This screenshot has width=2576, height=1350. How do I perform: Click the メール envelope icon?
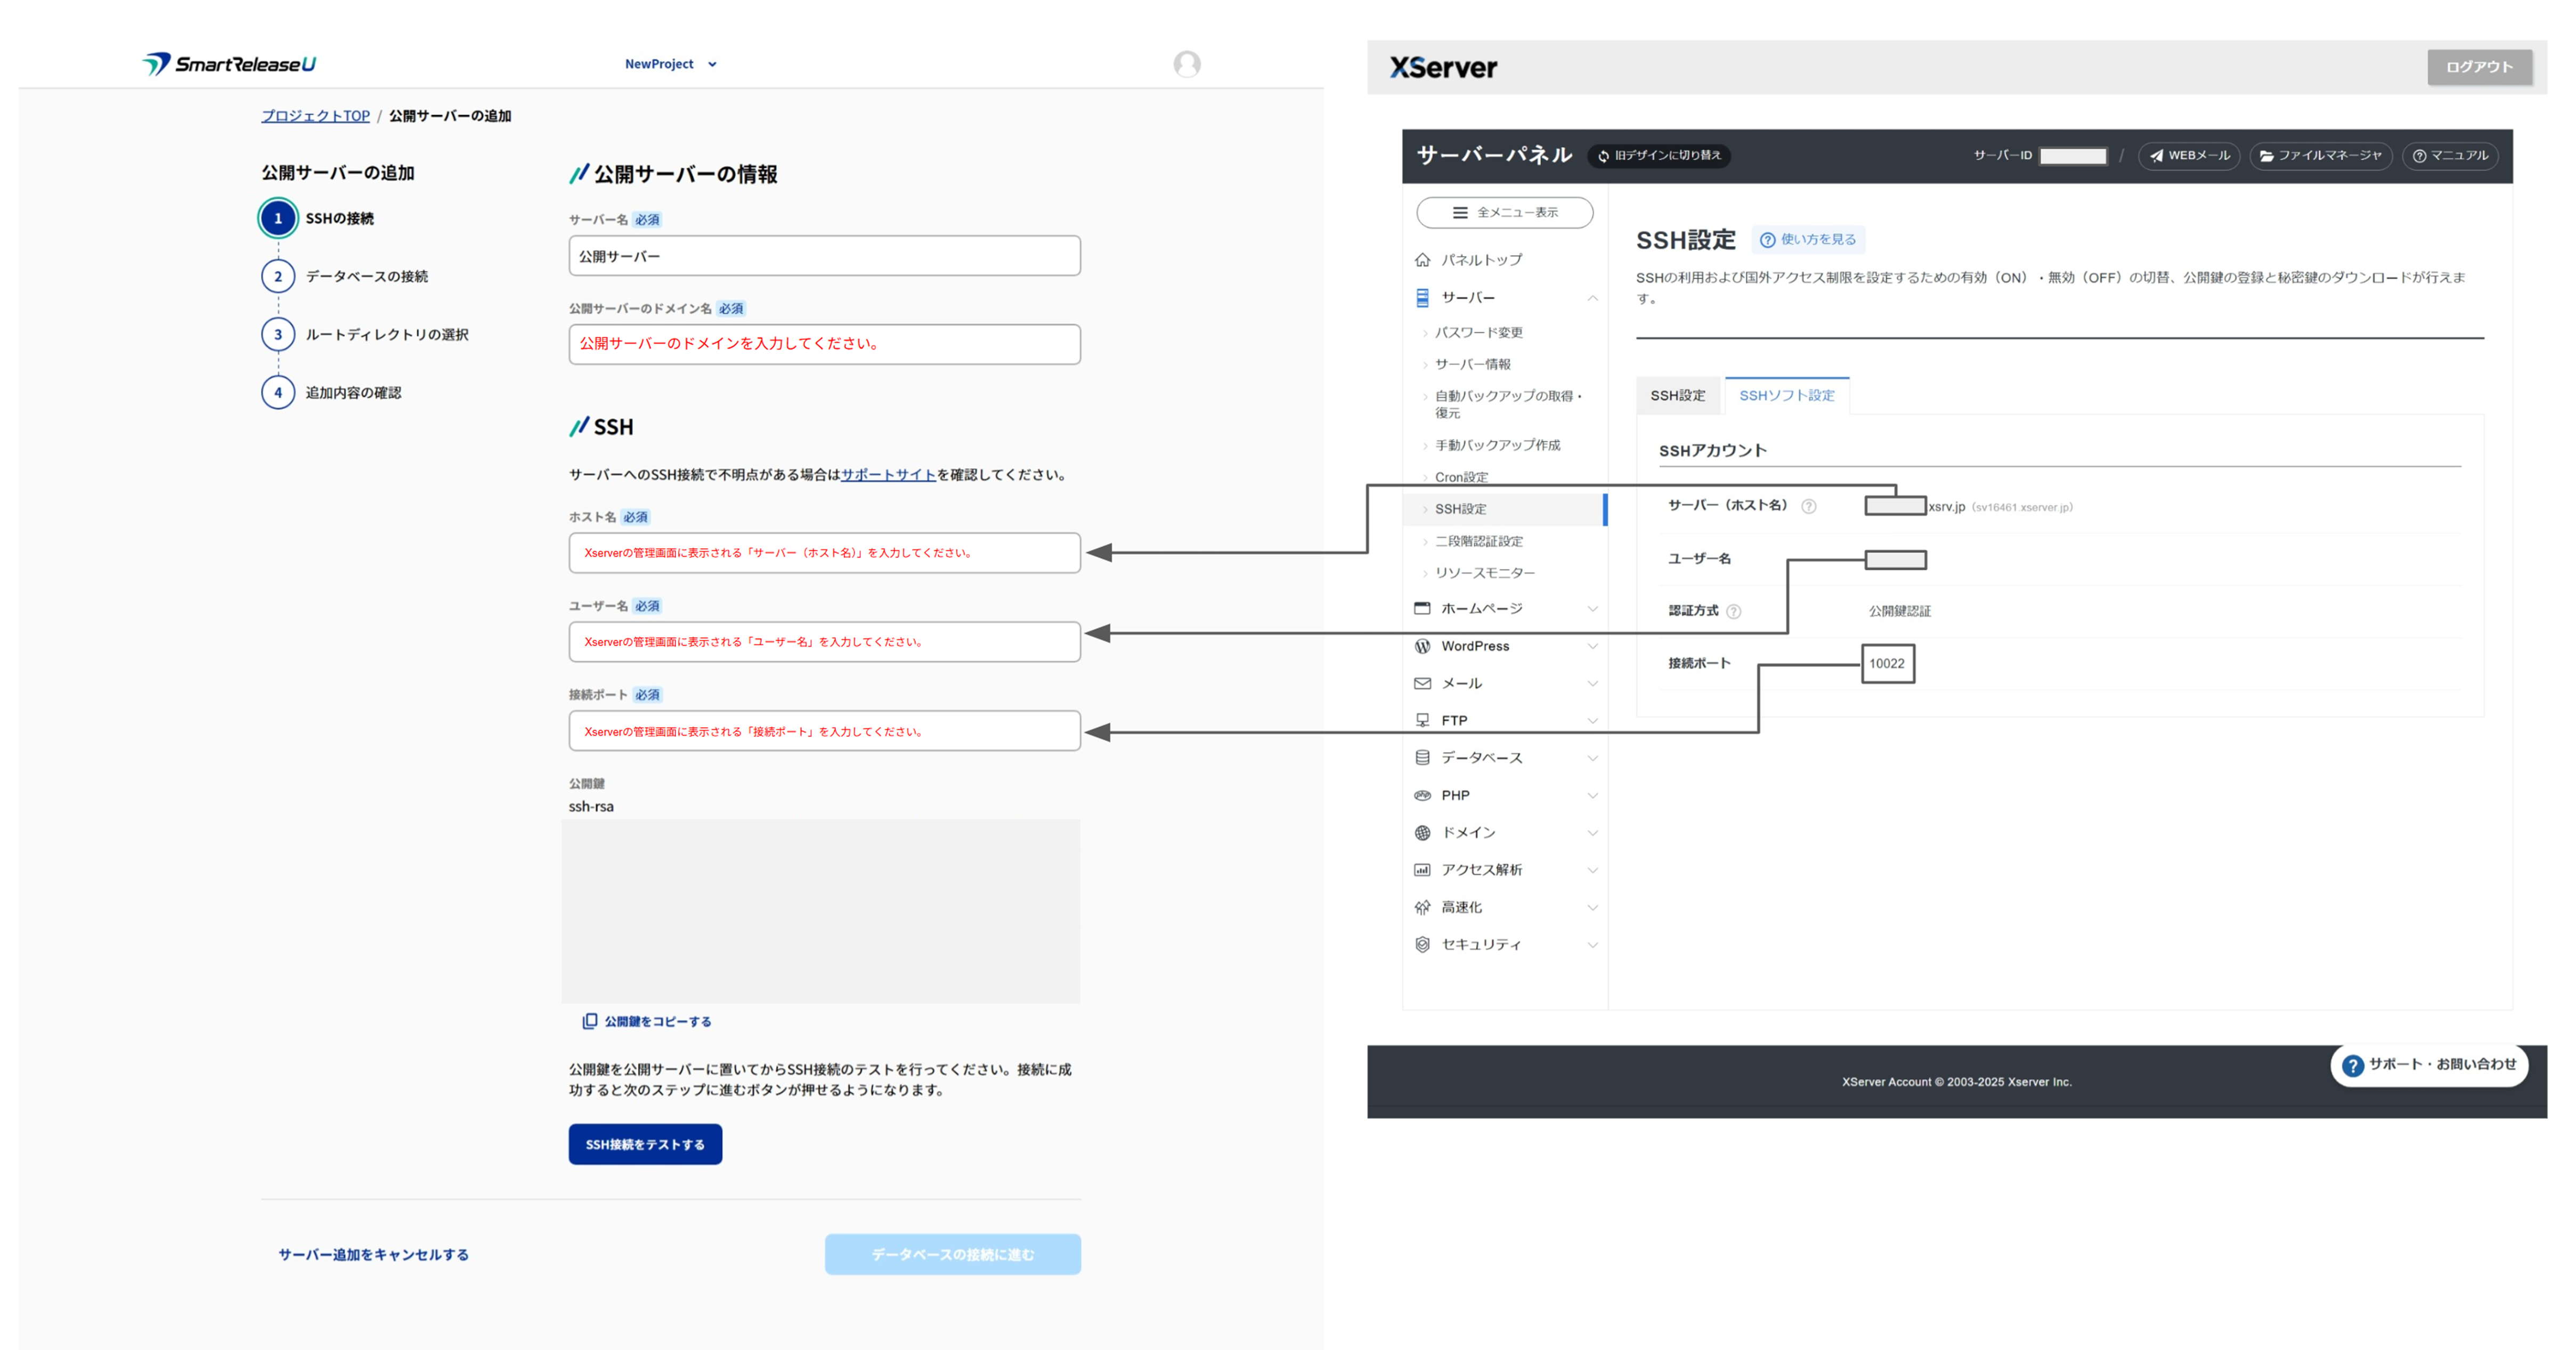(x=1422, y=683)
